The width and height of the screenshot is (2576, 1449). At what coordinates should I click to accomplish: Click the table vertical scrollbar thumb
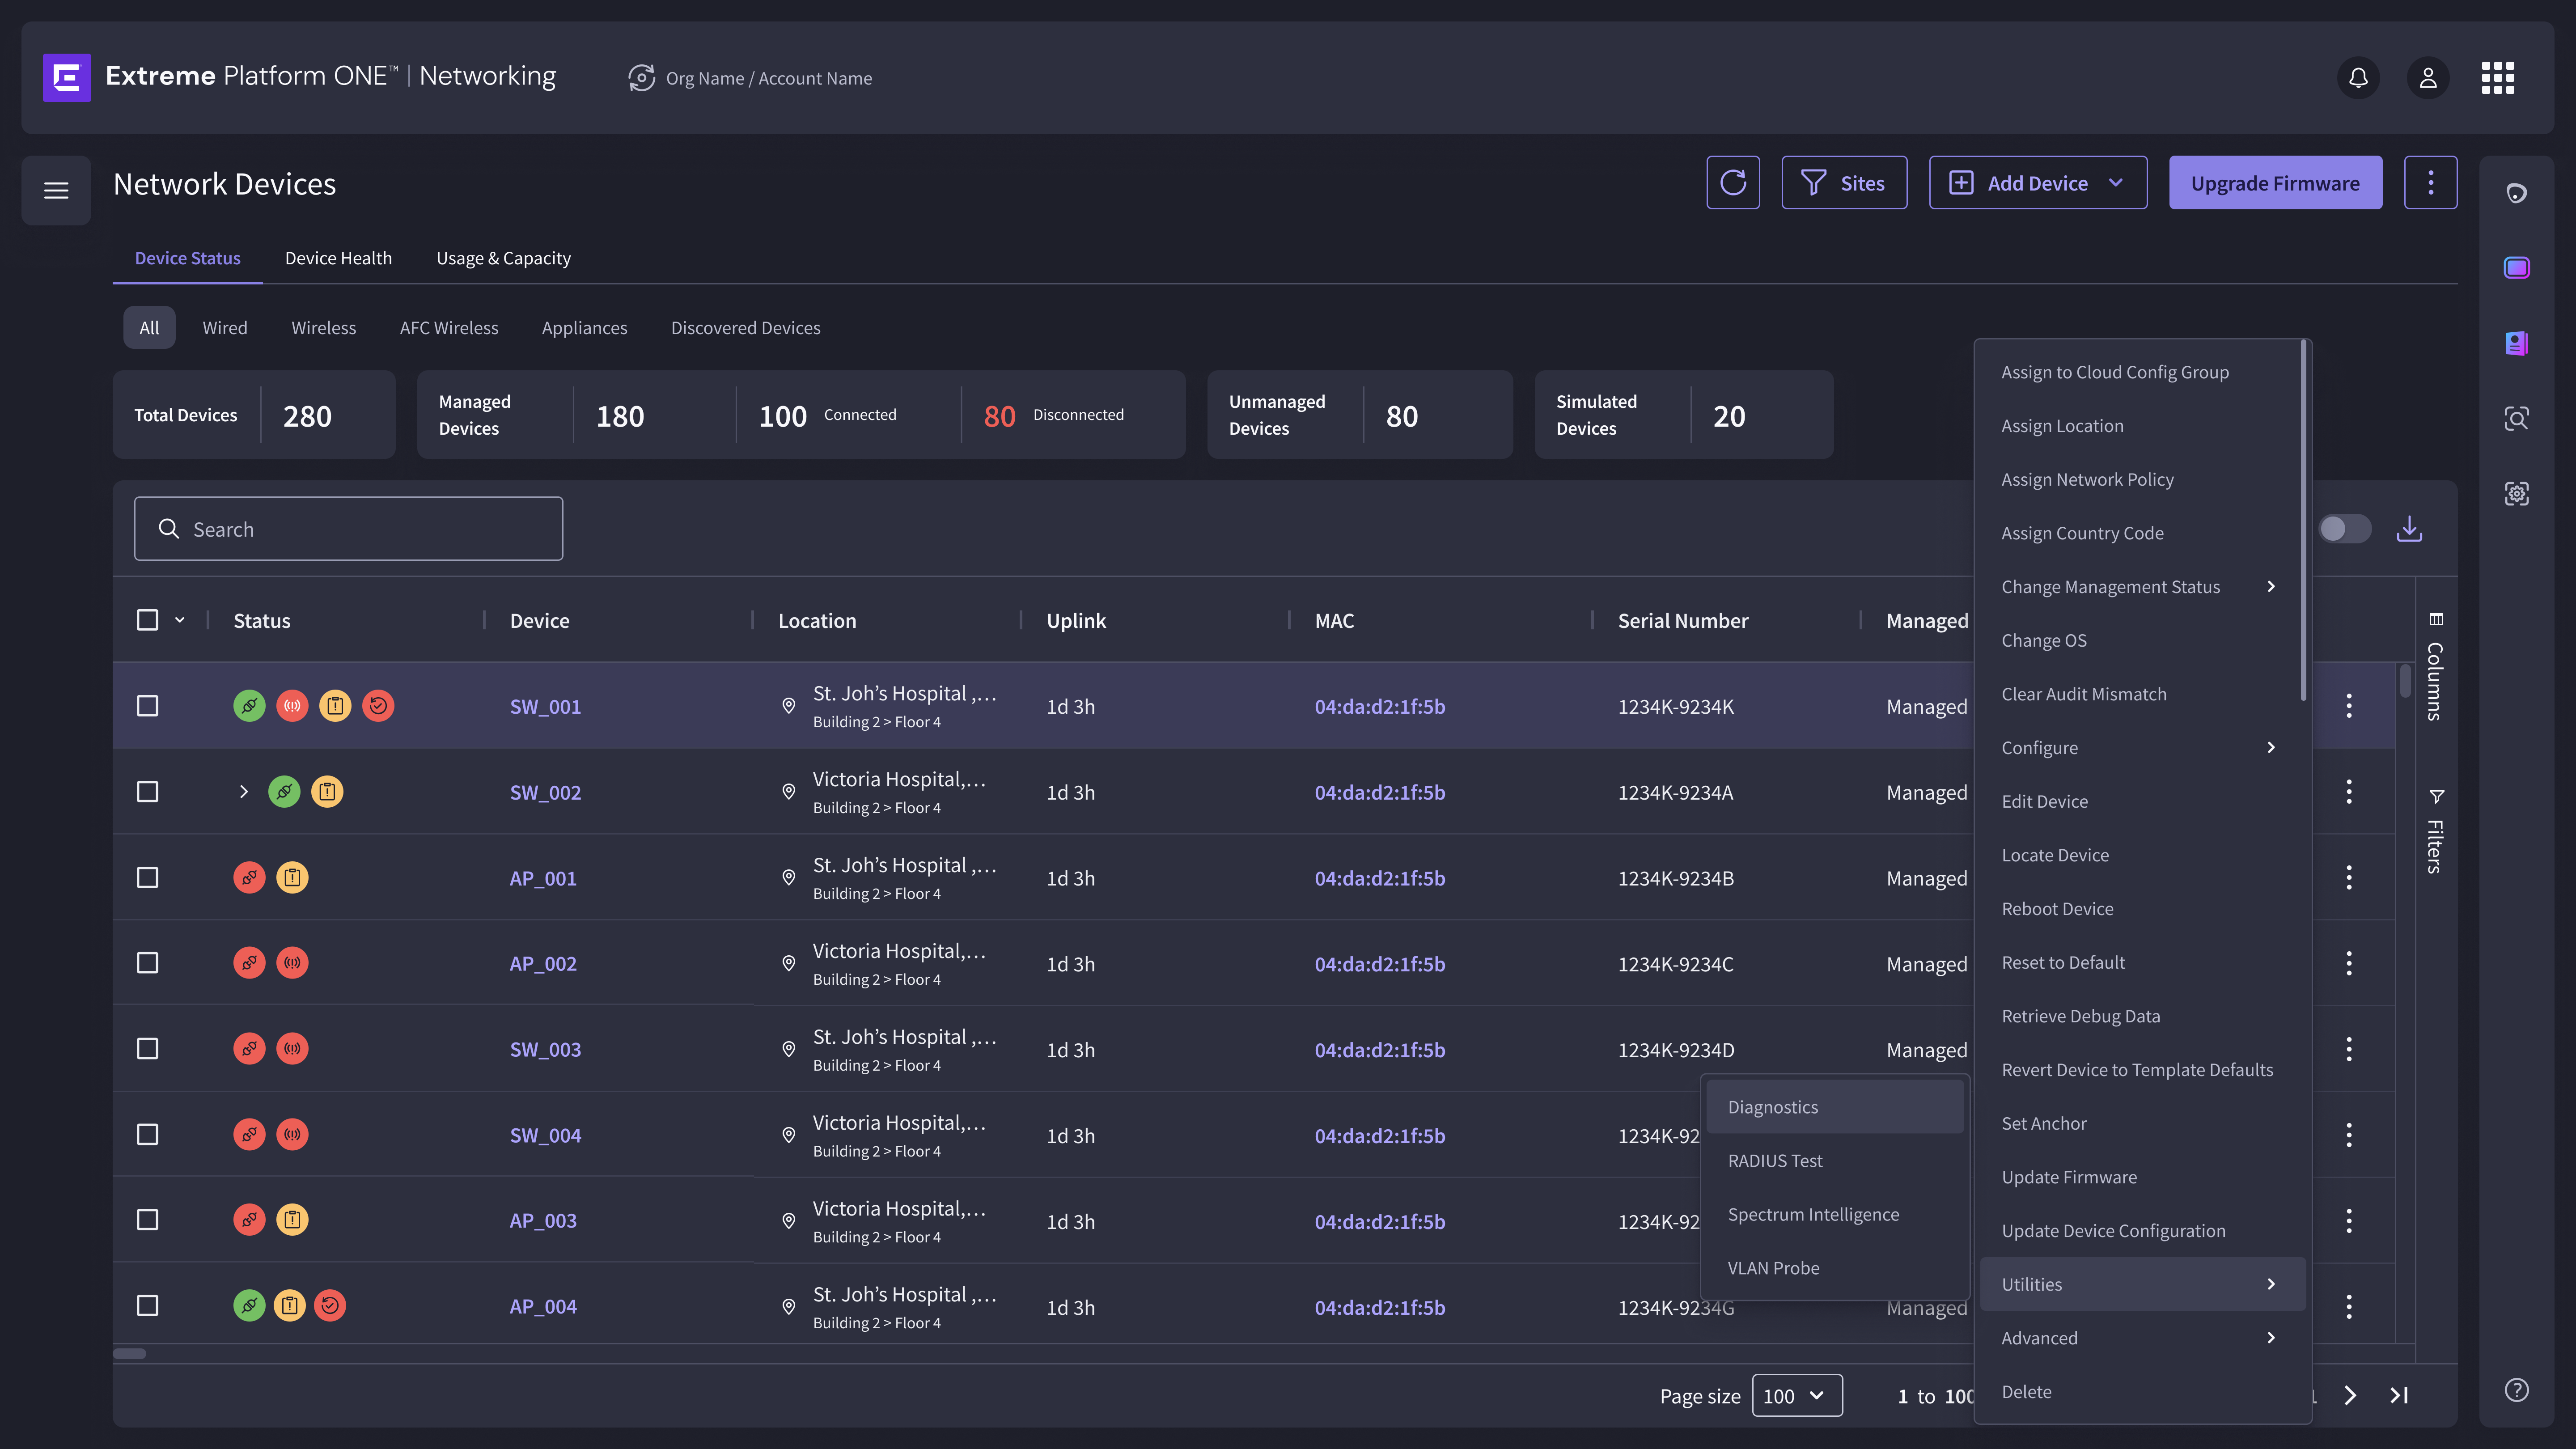click(x=2405, y=681)
